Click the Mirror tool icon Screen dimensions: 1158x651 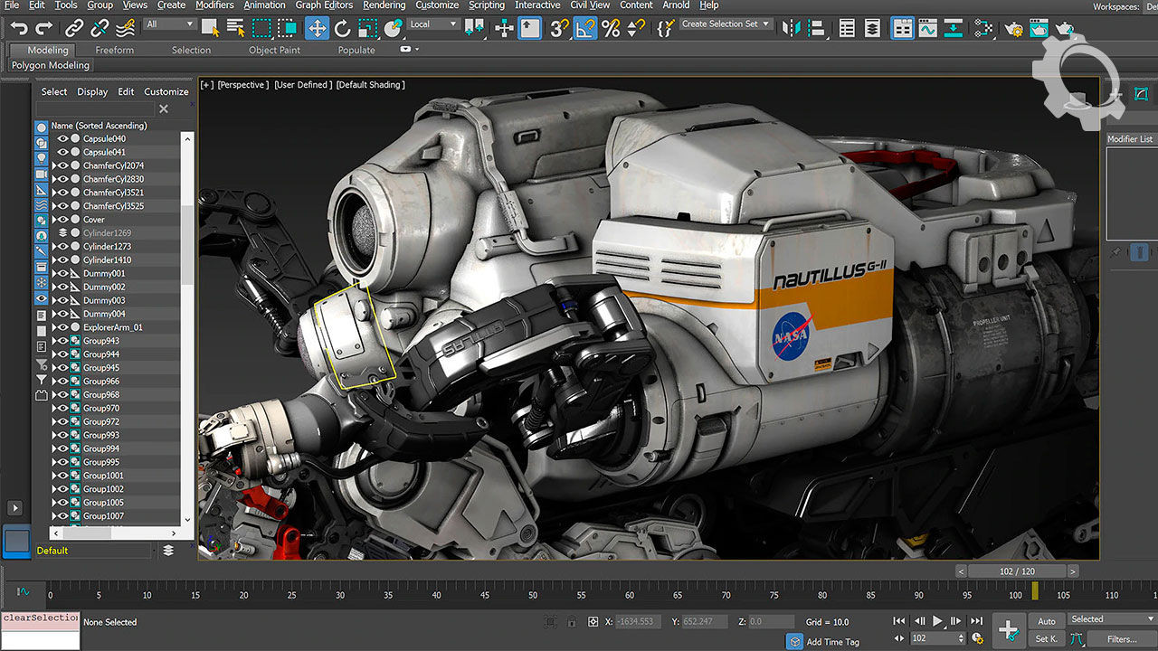(791, 28)
